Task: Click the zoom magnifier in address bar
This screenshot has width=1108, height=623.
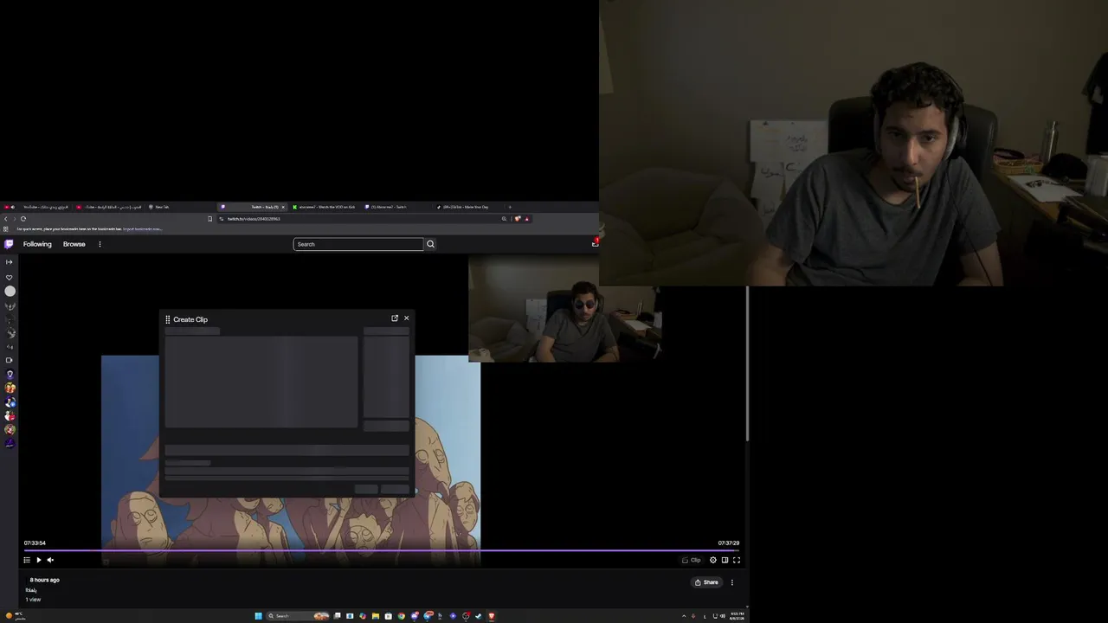Action: 504,219
